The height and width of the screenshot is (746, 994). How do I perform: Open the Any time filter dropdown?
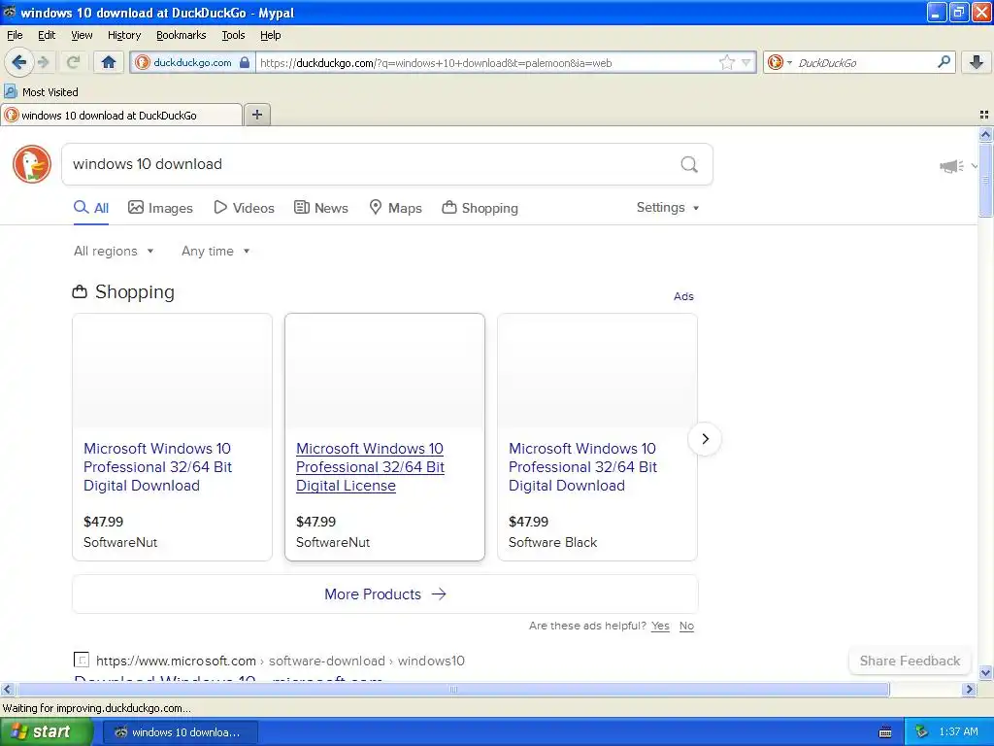tap(215, 252)
